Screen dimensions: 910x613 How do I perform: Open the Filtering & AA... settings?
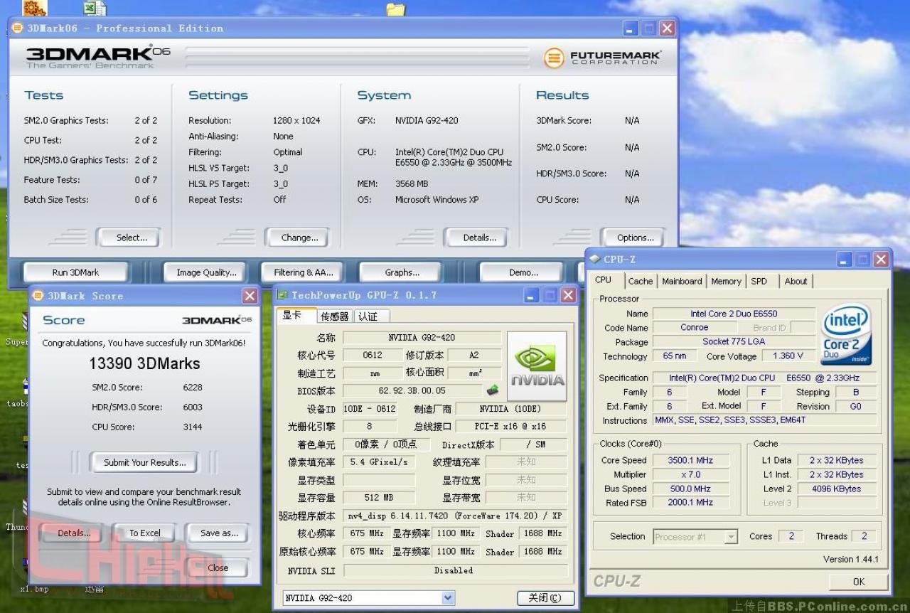304,272
